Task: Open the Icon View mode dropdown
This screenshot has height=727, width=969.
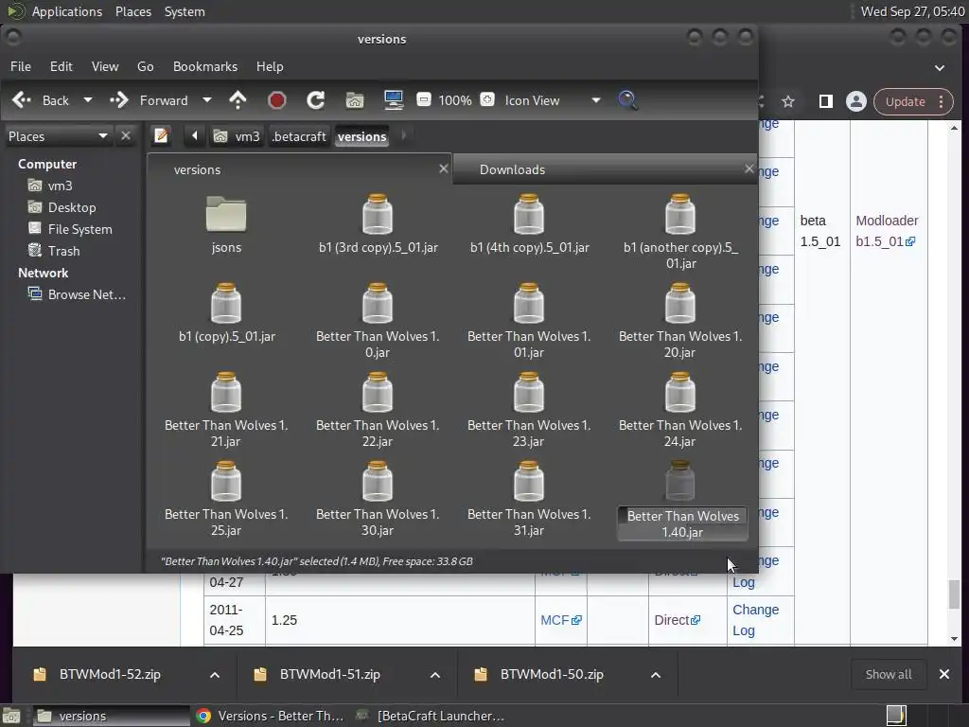Action: (552, 100)
